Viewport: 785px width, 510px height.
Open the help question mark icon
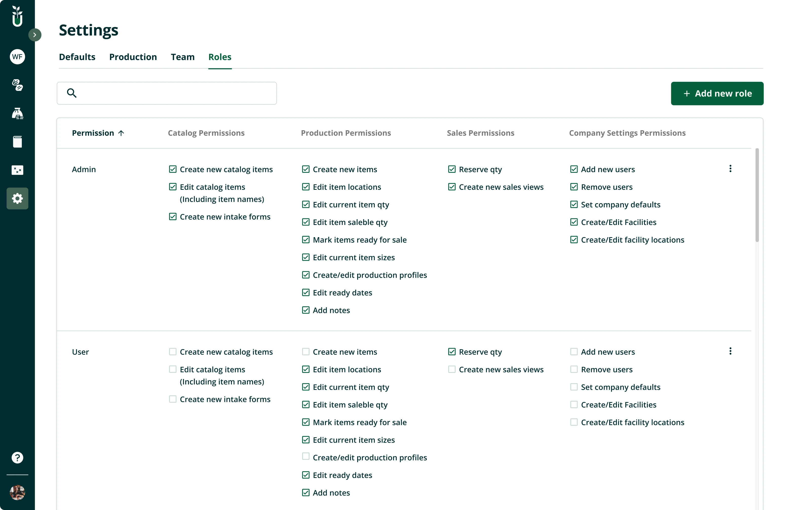click(17, 458)
